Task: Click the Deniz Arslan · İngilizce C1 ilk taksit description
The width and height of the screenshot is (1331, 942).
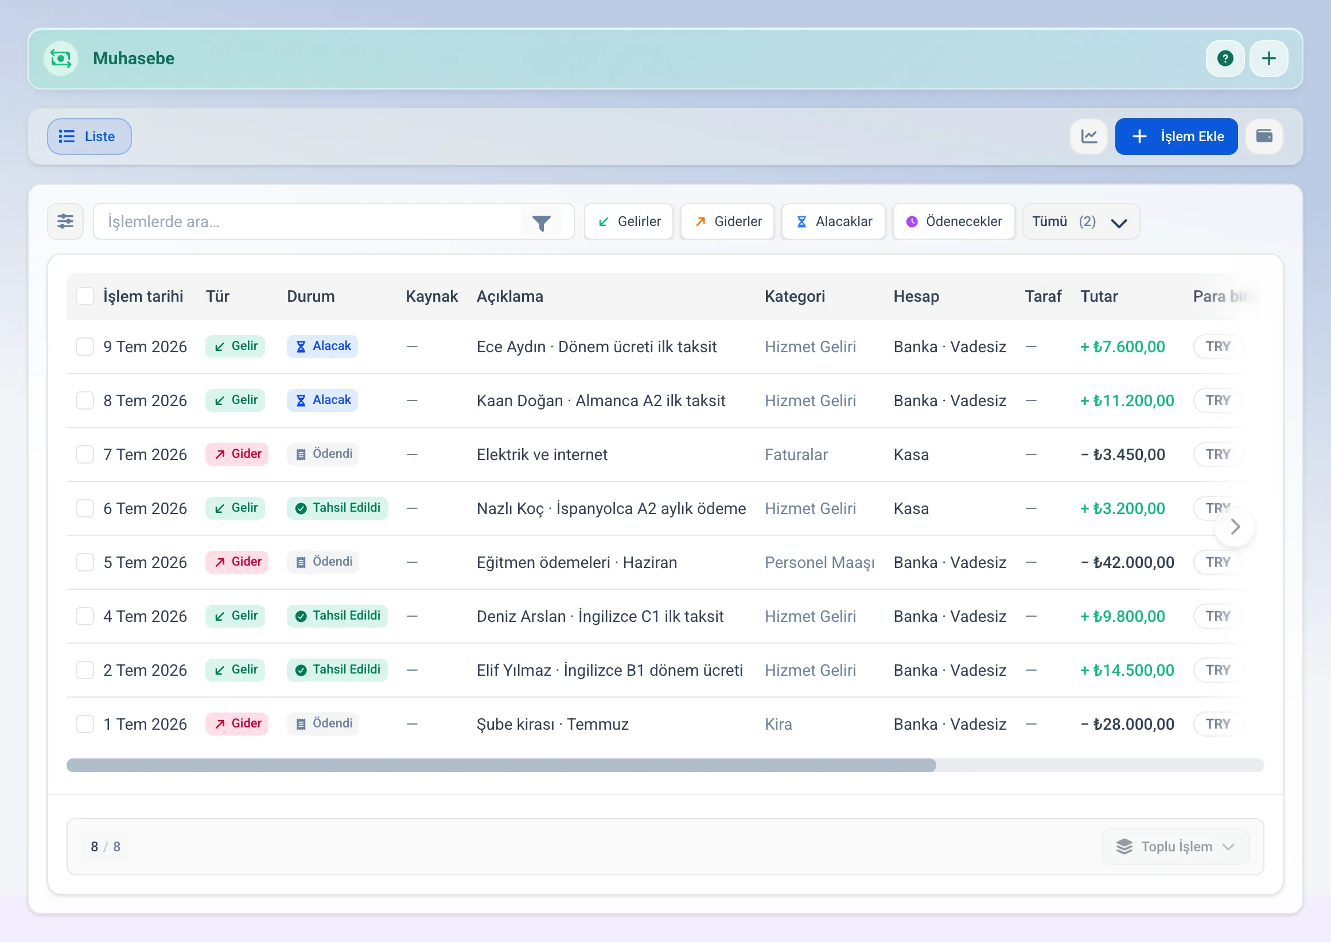Action: 600,617
